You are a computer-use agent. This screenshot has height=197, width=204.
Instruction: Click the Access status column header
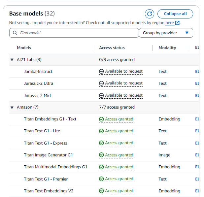coord(112,48)
